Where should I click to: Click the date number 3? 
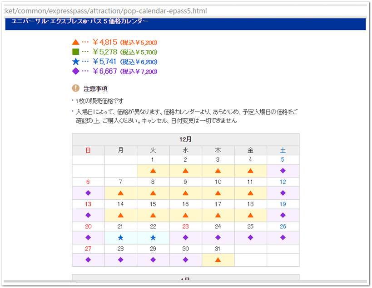(218, 159)
